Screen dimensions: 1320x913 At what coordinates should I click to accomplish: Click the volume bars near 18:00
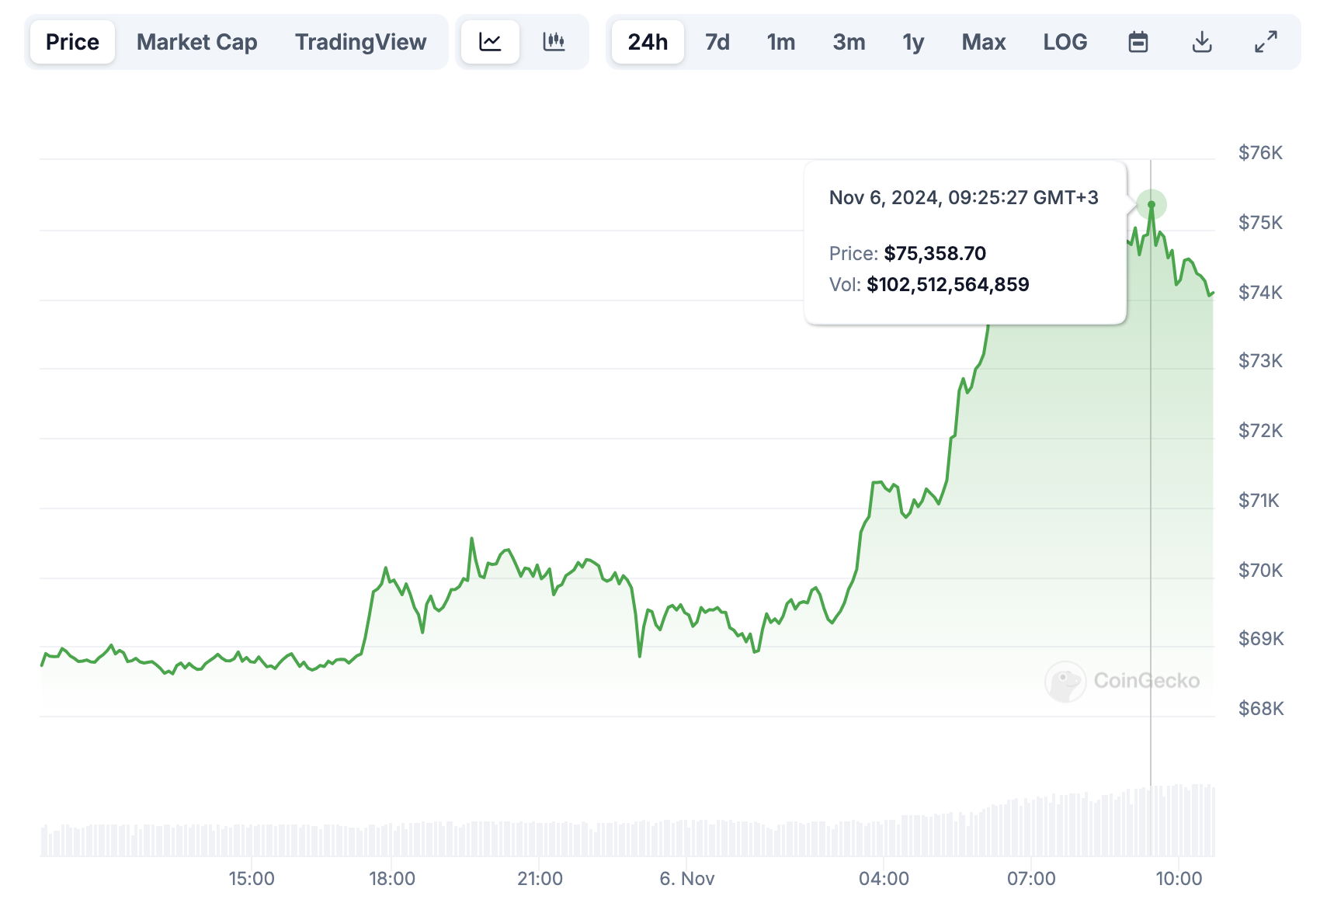pos(392,840)
